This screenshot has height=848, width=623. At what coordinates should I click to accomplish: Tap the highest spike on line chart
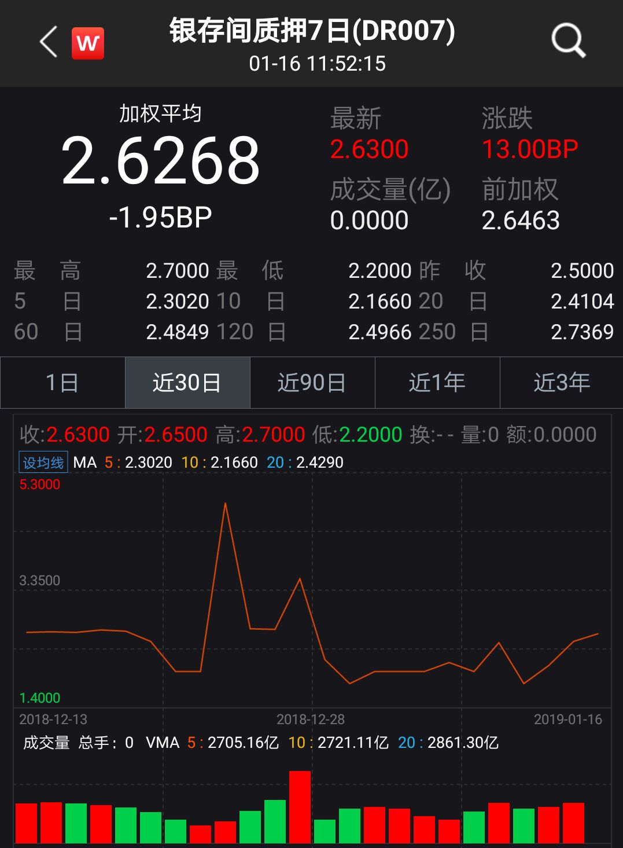tap(225, 504)
